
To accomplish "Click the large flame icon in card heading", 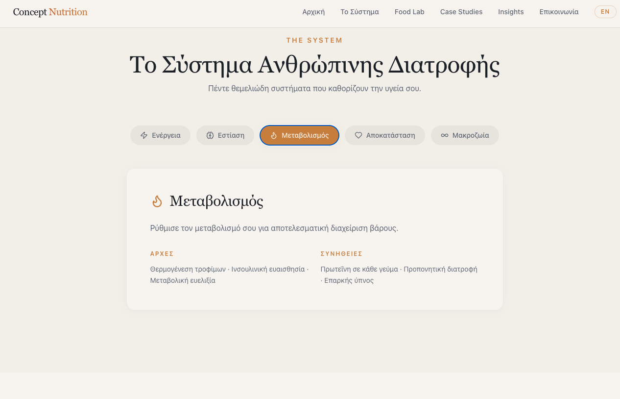I will 157,201.
